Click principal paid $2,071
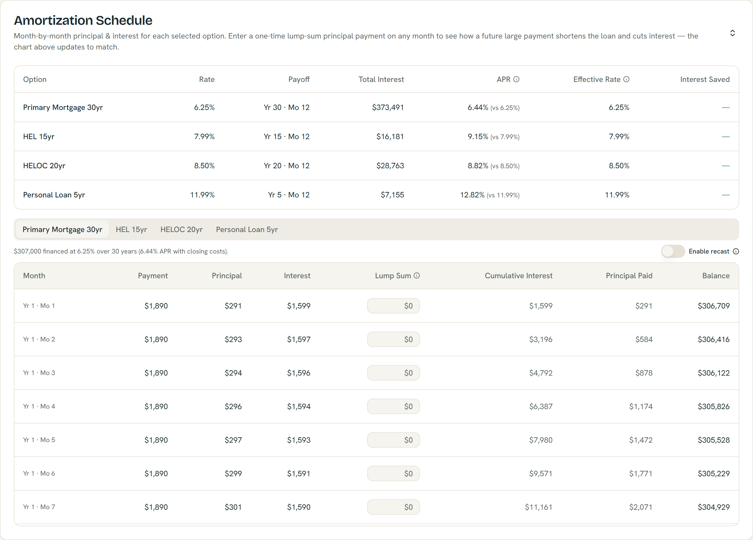Viewport: 753px width, 540px height. [x=641, y=507]
